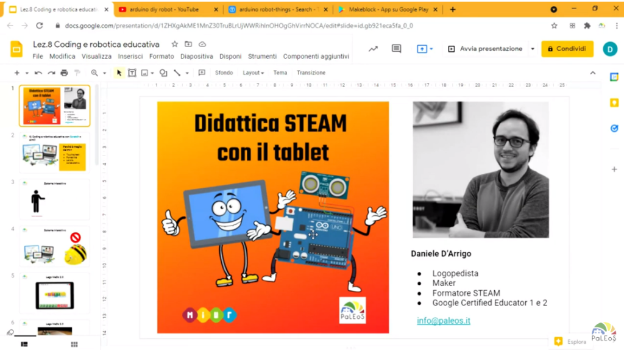Switch to arduino robot-things Search tab
Image resolution: width=624 pixels, height=350 pixels.
[277, 10]
